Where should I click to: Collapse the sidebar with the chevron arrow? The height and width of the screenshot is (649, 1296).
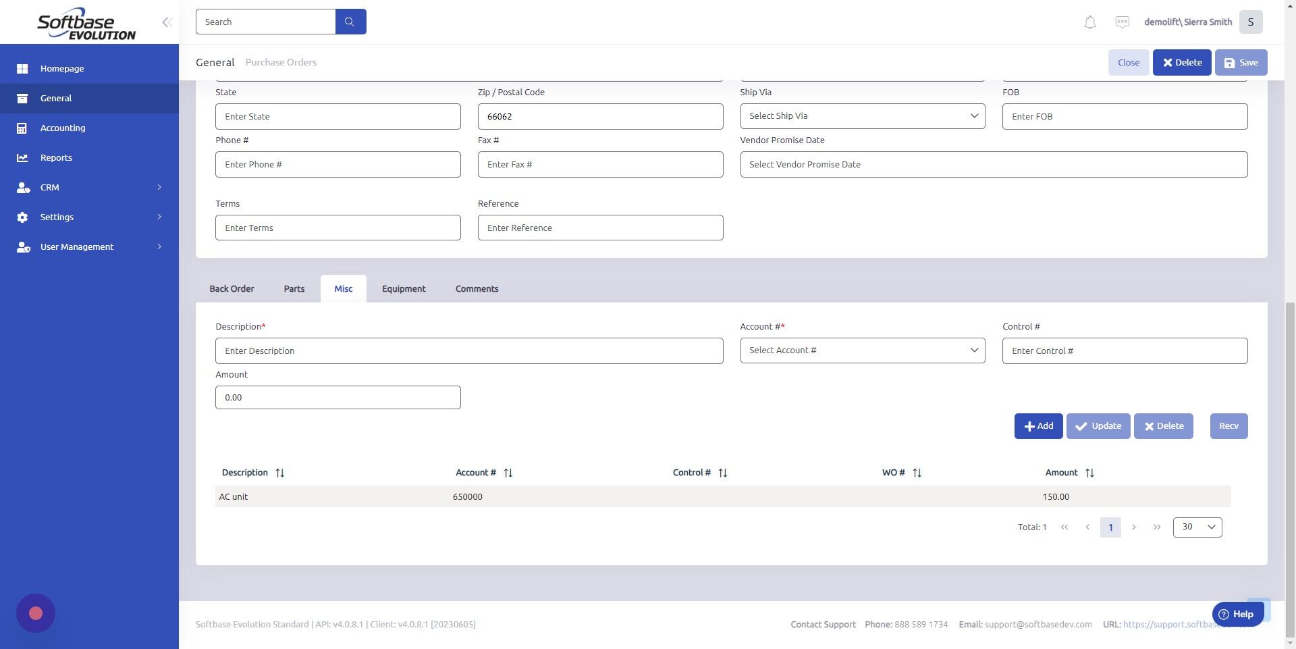[166, 22]
